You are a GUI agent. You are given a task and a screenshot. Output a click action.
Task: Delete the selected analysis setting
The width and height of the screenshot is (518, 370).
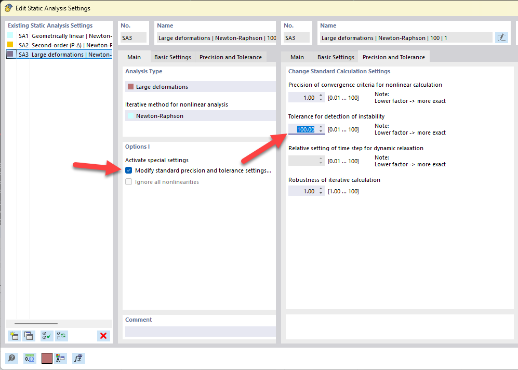(x=103, y=336)
